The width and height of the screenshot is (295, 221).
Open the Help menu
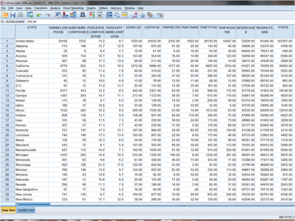click(x=140, y=8)
